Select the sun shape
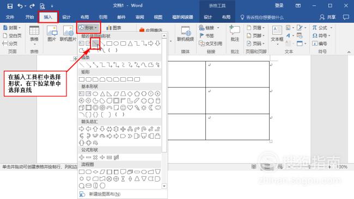This screenshot has height=199, width=354. (x=144, y=108)
